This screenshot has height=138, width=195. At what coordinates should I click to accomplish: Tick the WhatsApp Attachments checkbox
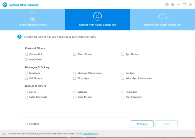[x=123, y=78]
